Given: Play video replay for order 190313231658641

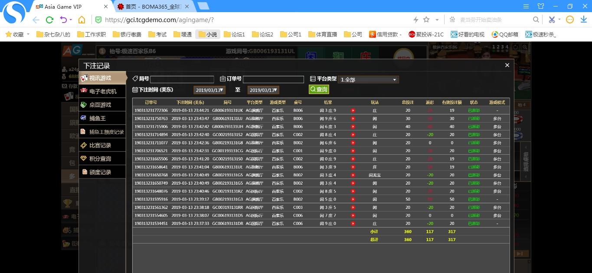Looking at the screenshot, I should pos(353,167).
